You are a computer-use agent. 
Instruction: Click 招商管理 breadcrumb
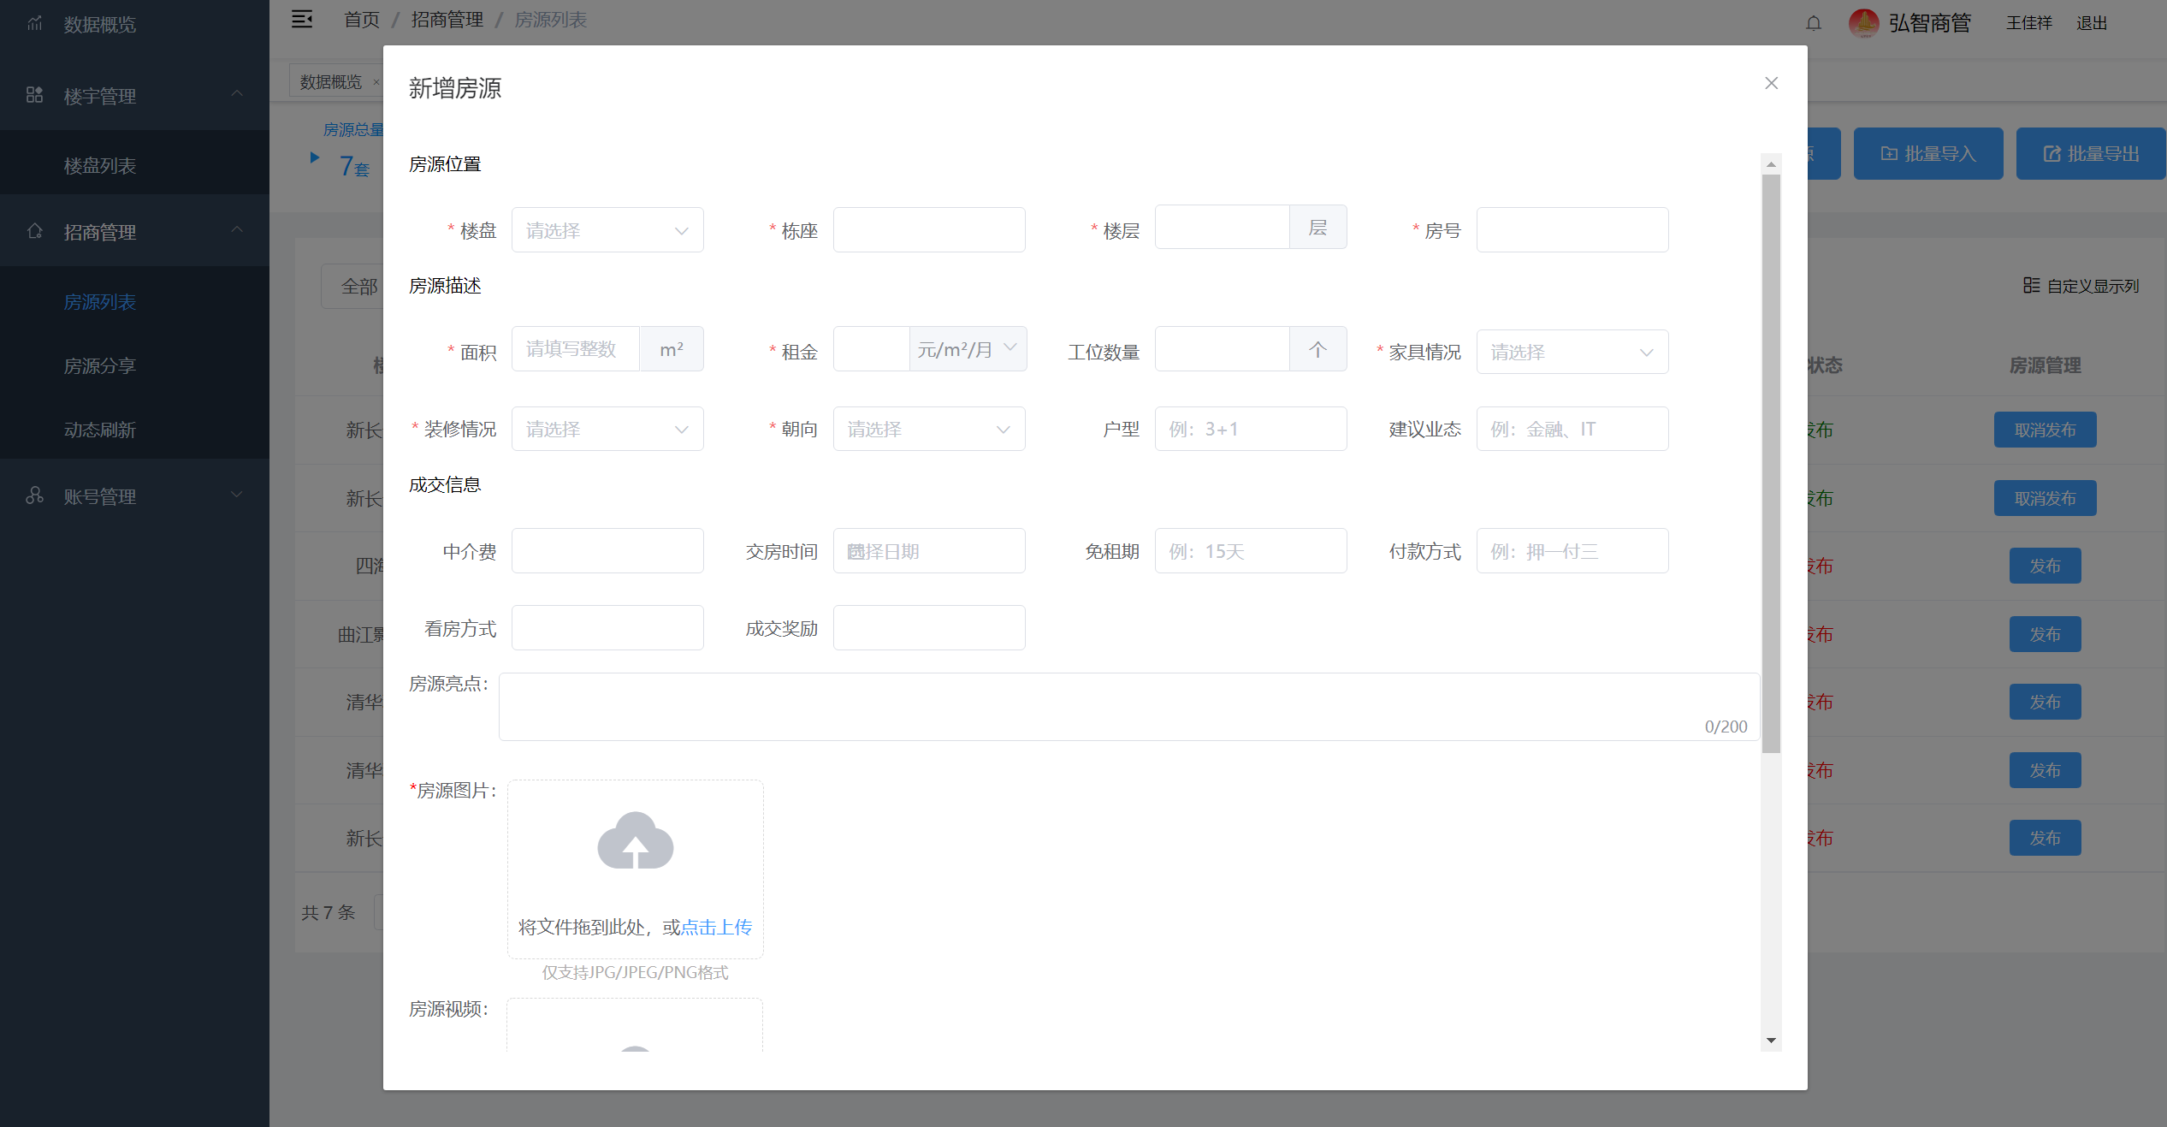click(447, 20)
